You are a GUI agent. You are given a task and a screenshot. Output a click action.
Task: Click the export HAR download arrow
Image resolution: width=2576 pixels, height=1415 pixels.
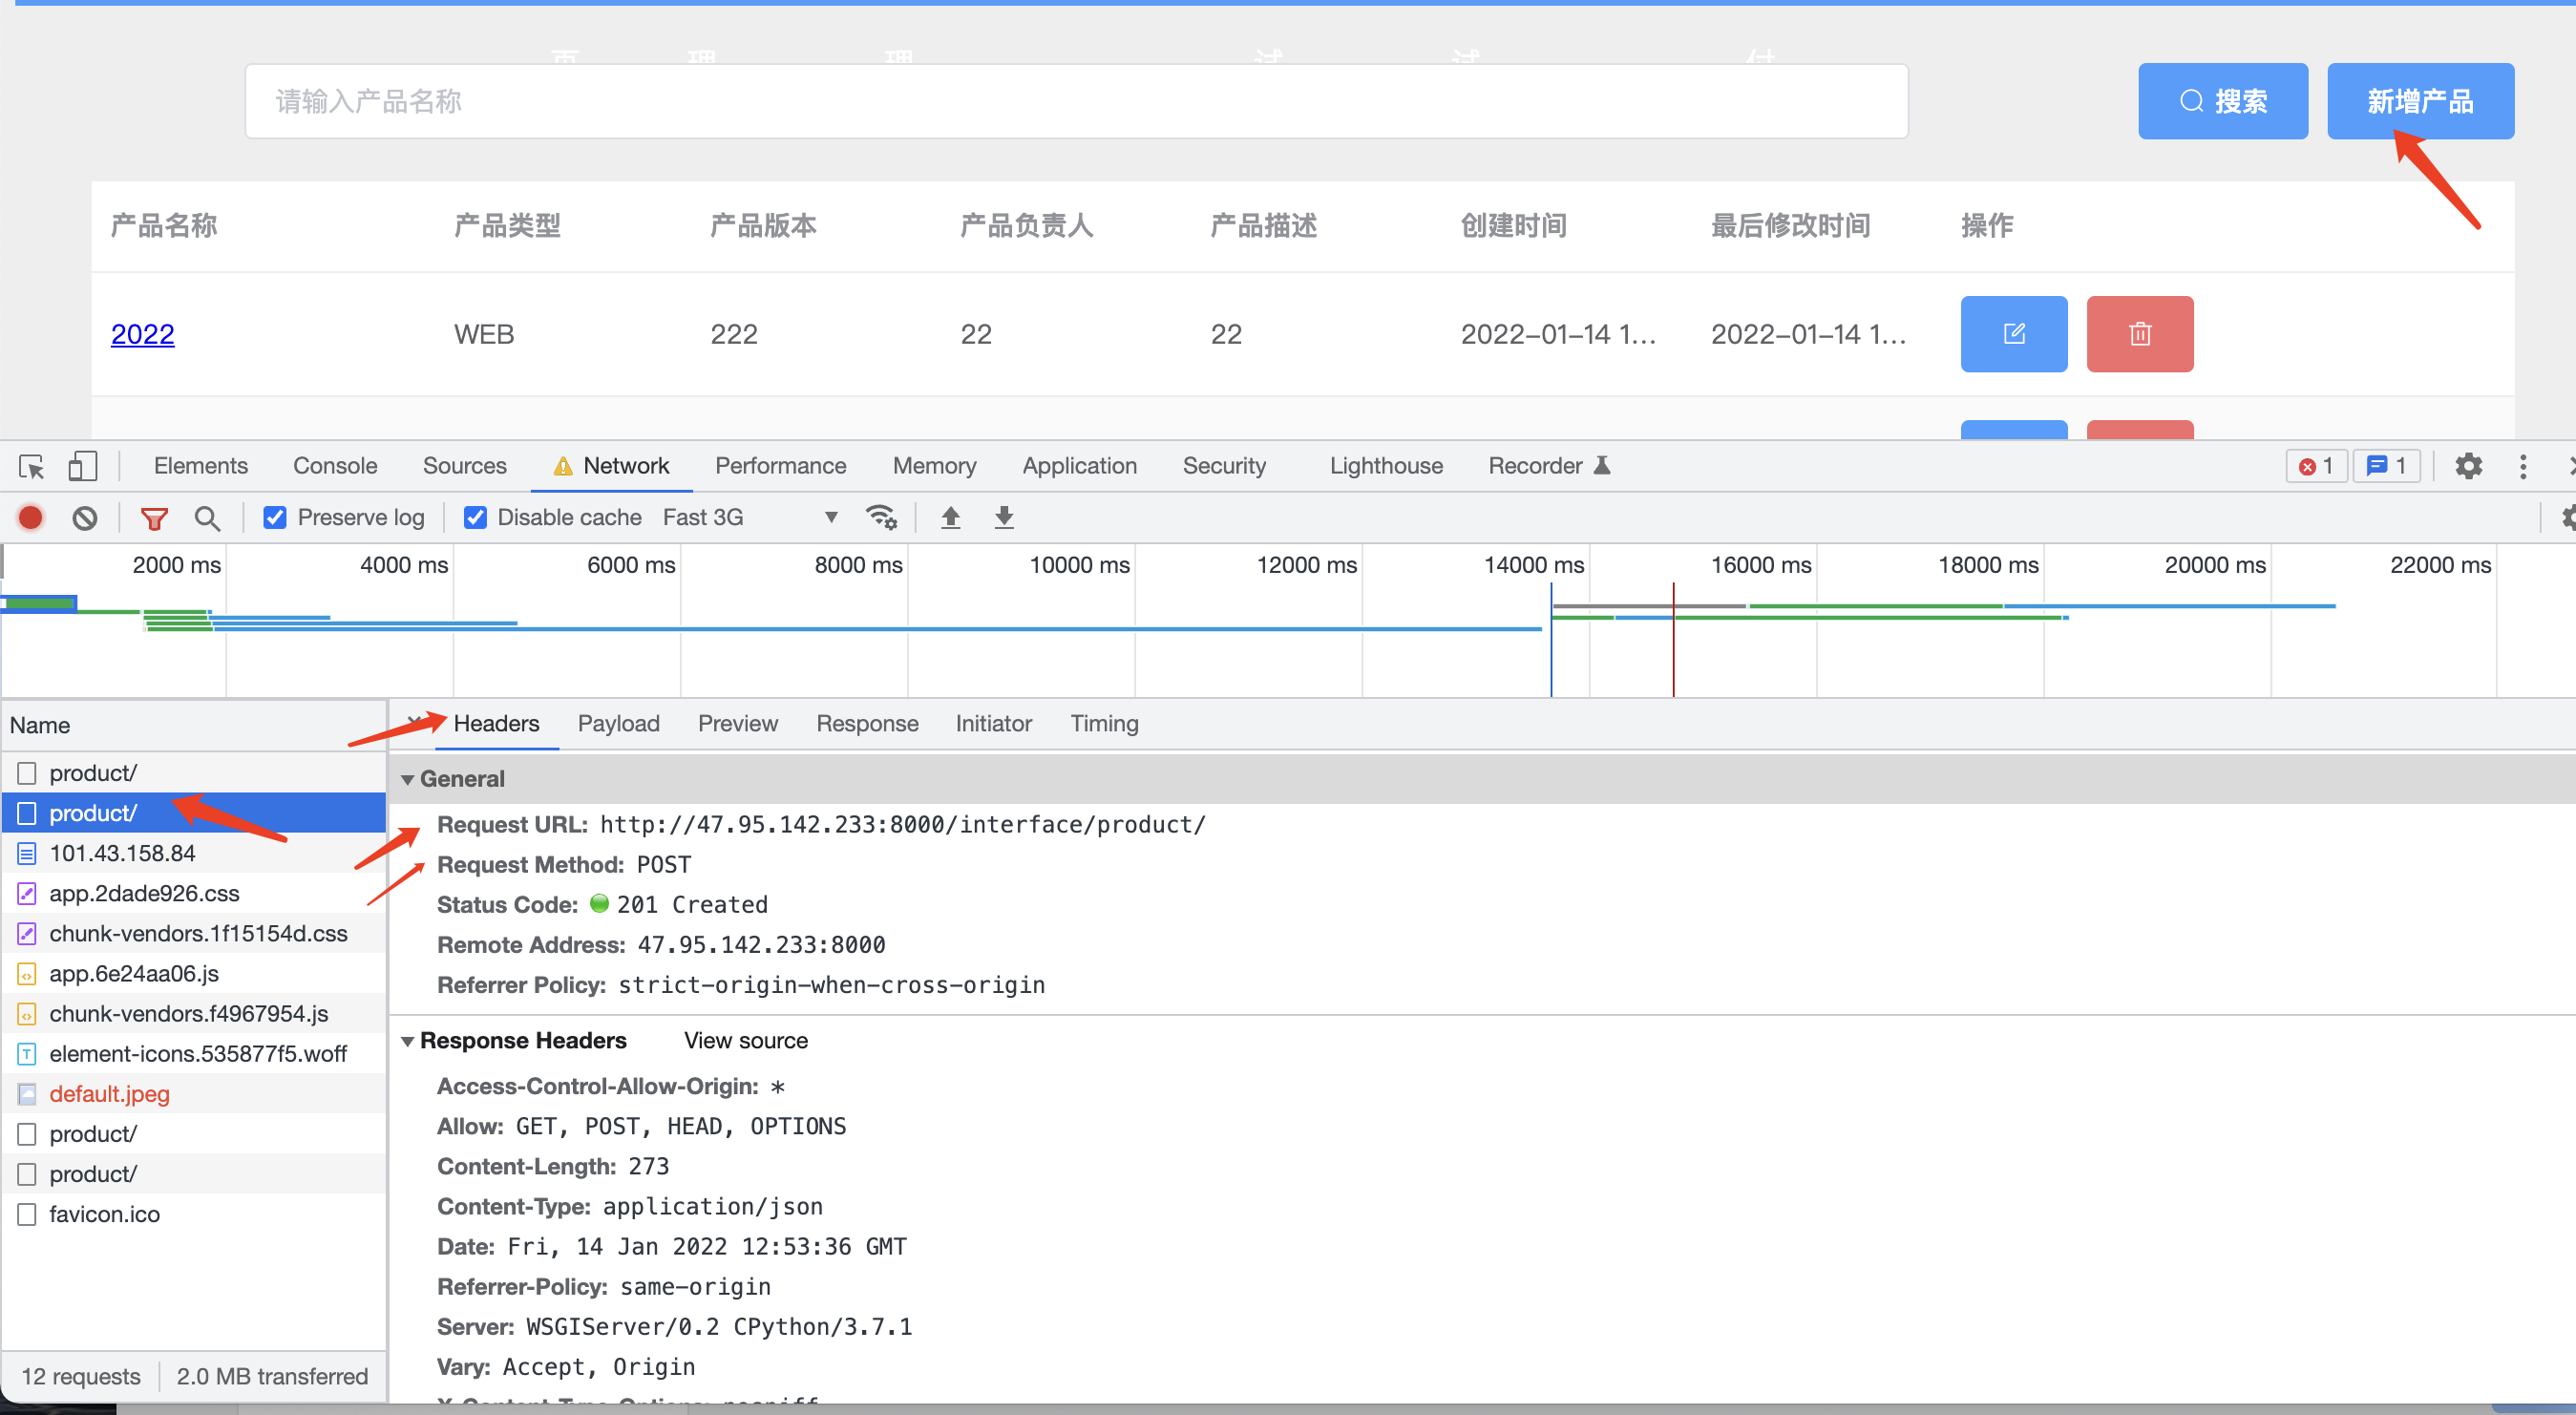(x=1004, y=517)
